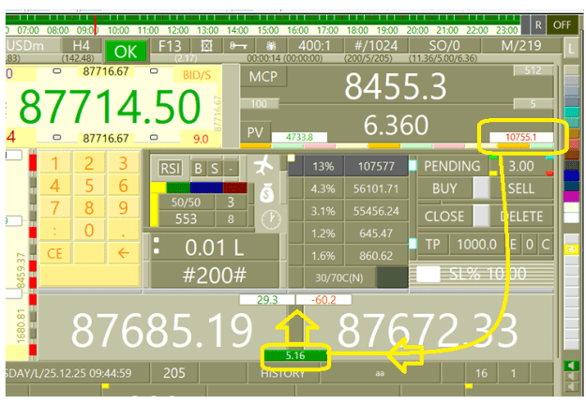This screenshot has height=405, width=586.
Task: Click the #200# magic number field
Action: [215, 276]
